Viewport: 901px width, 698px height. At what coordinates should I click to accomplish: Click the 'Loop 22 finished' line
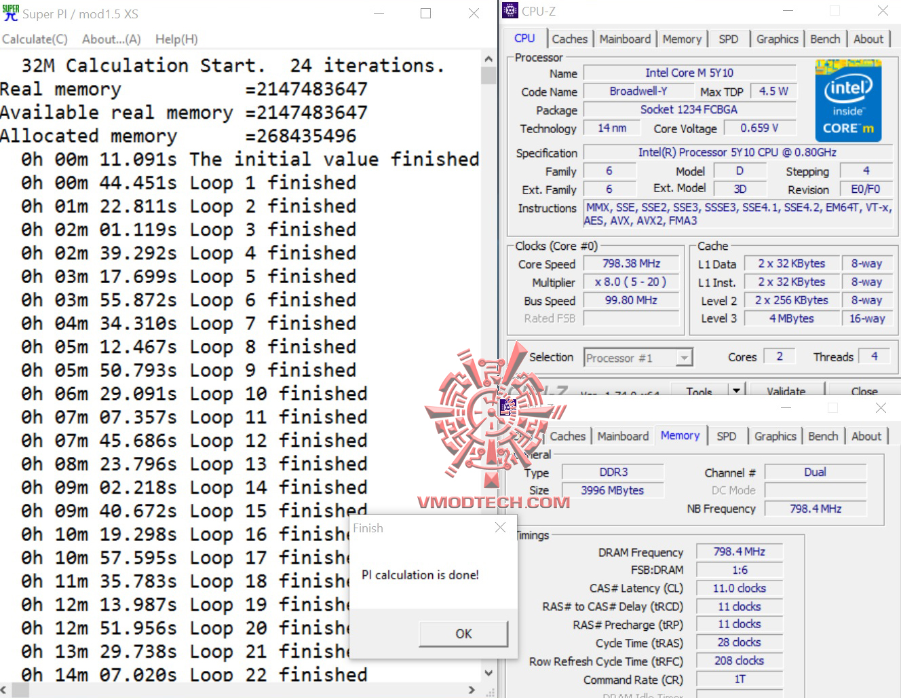[194, 674]
